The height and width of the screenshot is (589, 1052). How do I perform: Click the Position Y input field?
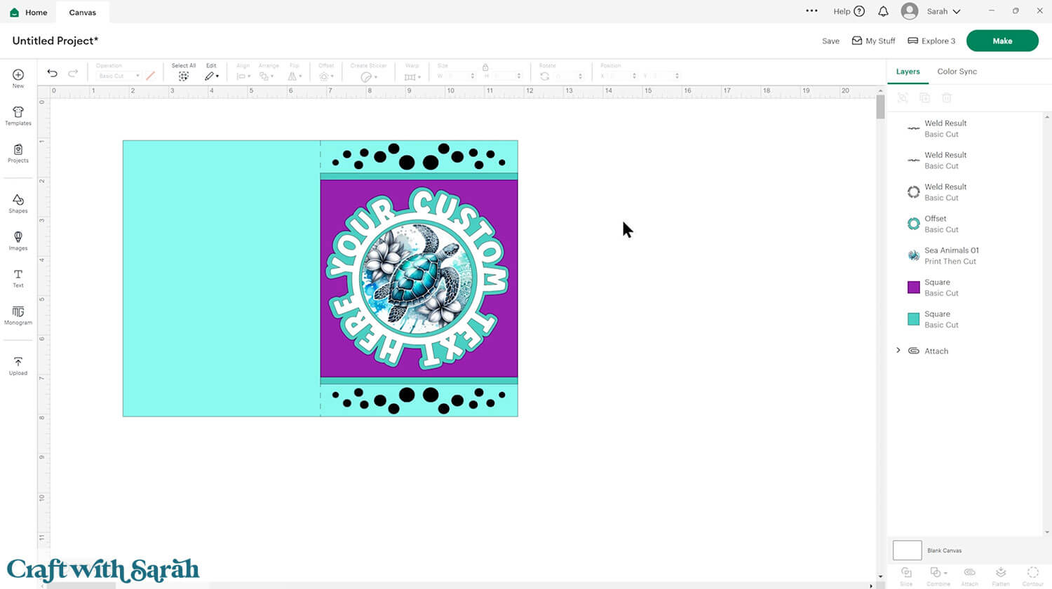point(664,76)
